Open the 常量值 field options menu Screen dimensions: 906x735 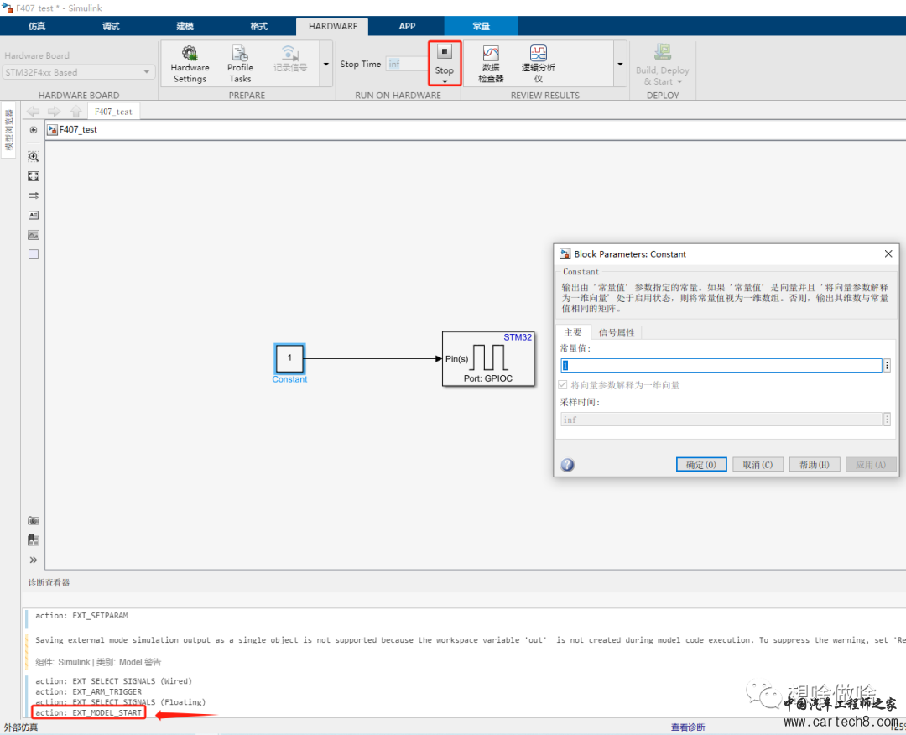[887, 365]
